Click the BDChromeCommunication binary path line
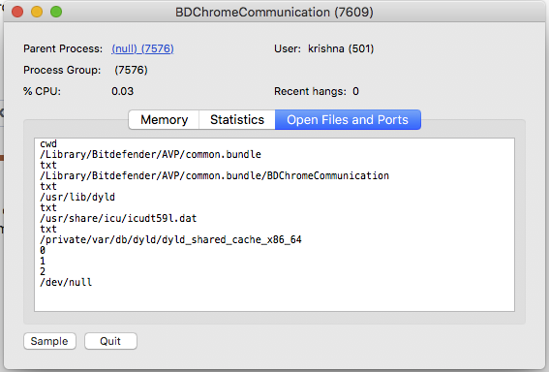 (x=214, y=175)
